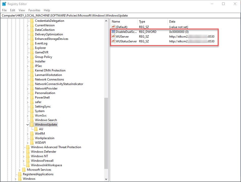Click the tree pane vertical scrollbar thumb

(106, 133)
